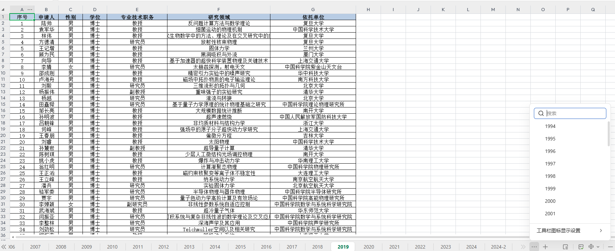Screen dimensions: 615x251
Task: Switch to the 2015 sheet tab
Action: pos(241,247)
